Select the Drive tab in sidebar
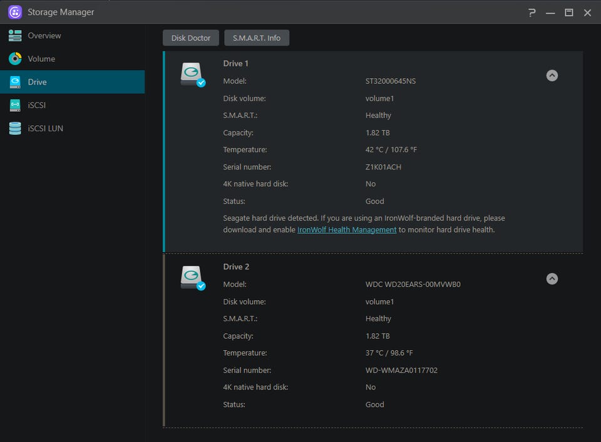Image resolution: width=601 pixels, height=442 pixels. coord(37,82)
